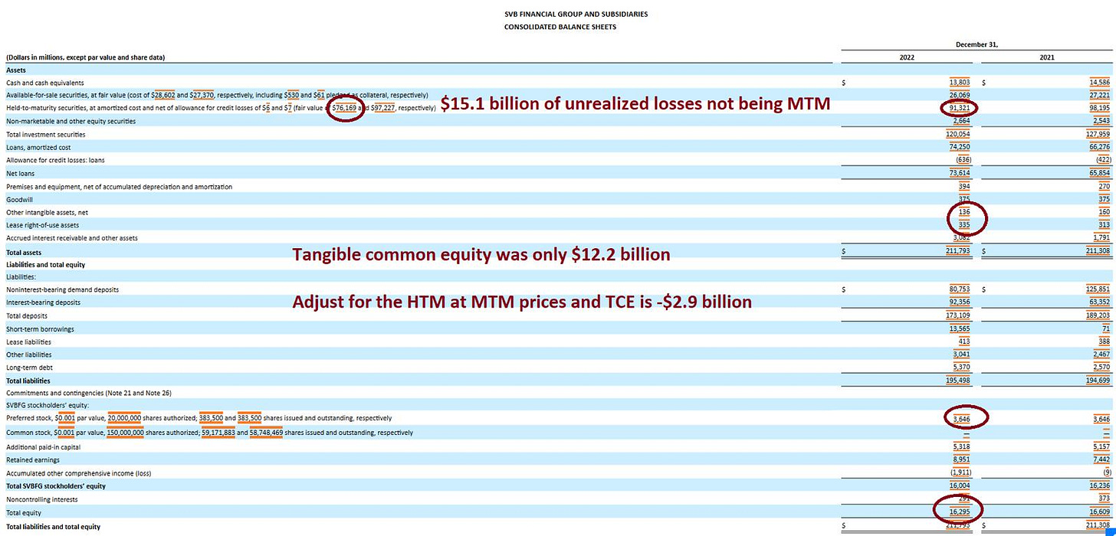
Task: Click the 7,442 retained earnings value
Action: (1101, 459)
